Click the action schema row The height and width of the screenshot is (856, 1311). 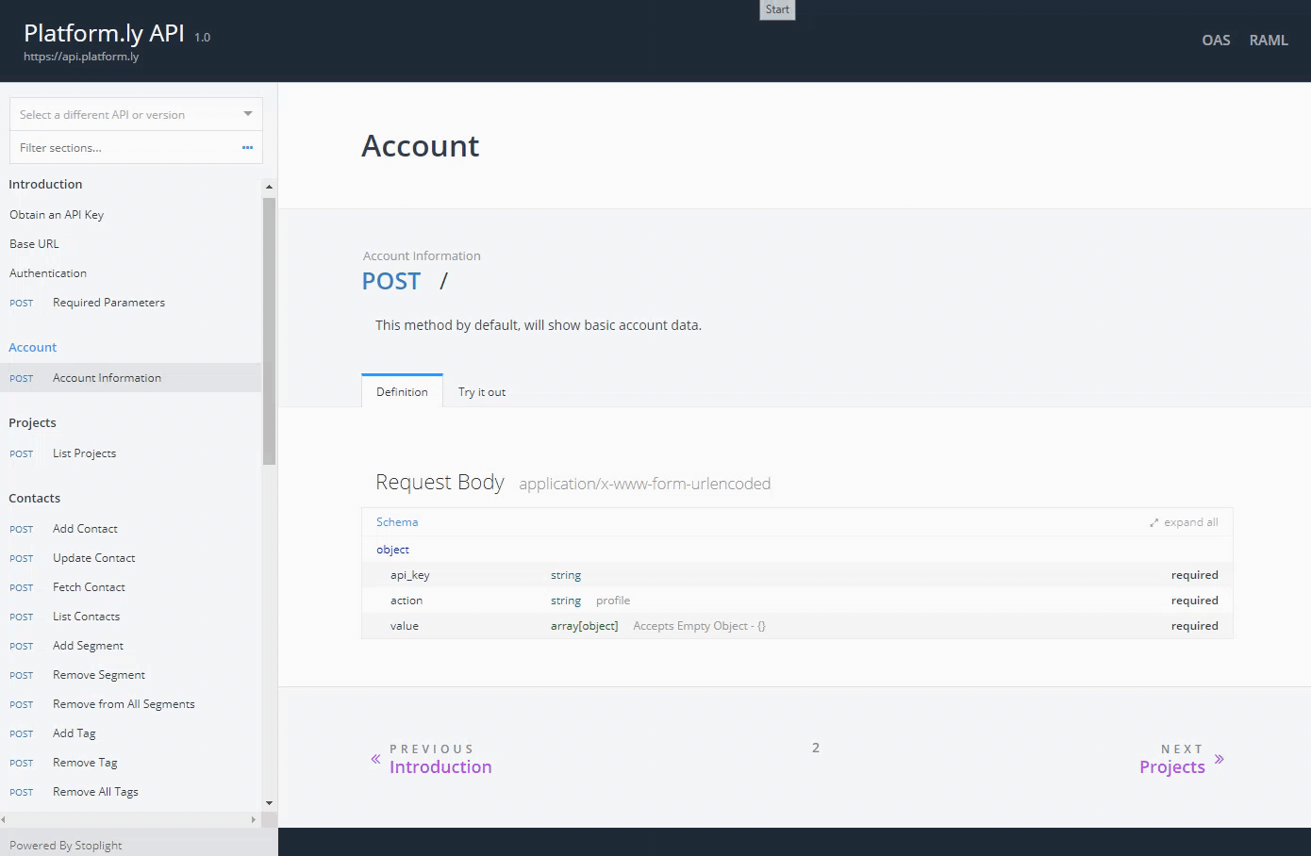[x=797, y=600]
